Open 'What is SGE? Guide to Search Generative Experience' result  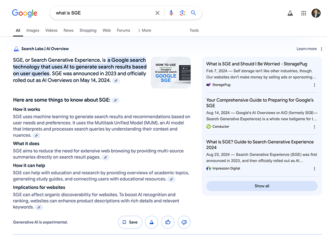[260, 145]
